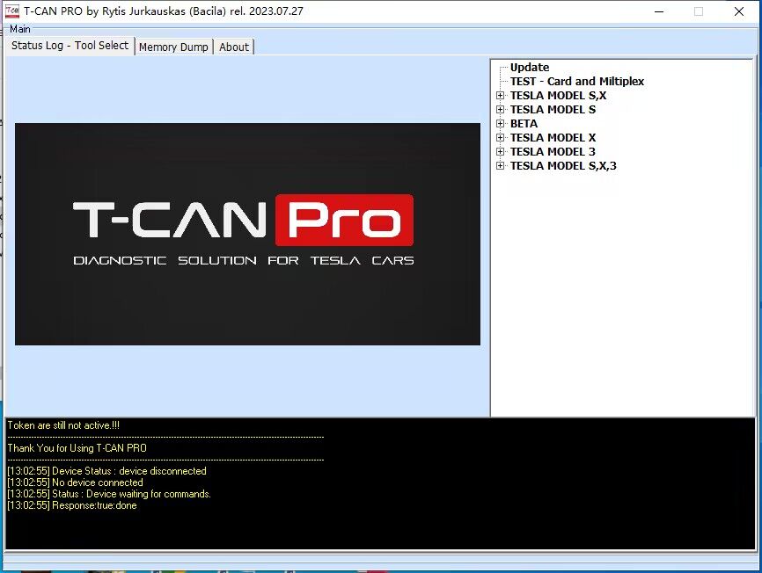Switch to Status Log - Tool Select tab
This screenshot has height=573, width=762.
[x=70, y=46]
